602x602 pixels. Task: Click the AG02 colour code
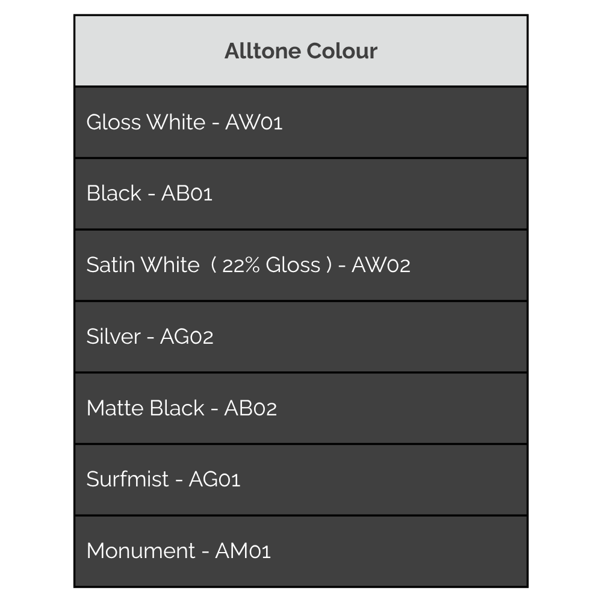point(187,337)
